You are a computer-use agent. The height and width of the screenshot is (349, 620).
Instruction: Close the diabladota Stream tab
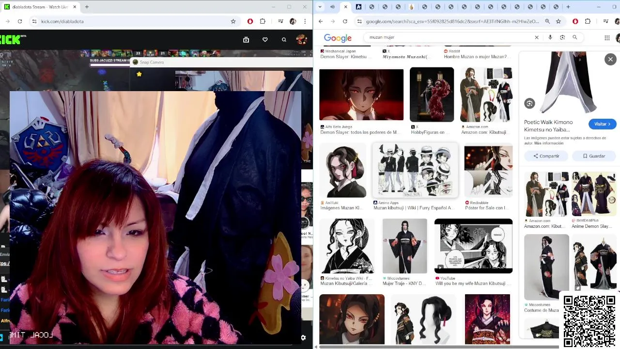(x=75, y=7)
